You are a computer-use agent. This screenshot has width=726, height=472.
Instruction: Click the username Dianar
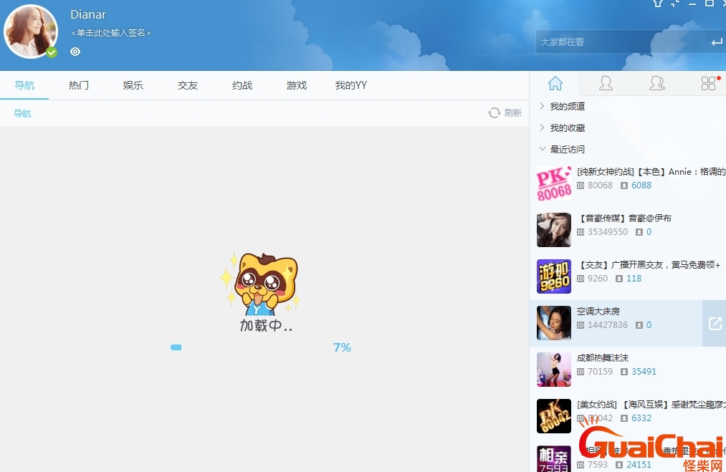pyautogui.click(x=88, y=15)
